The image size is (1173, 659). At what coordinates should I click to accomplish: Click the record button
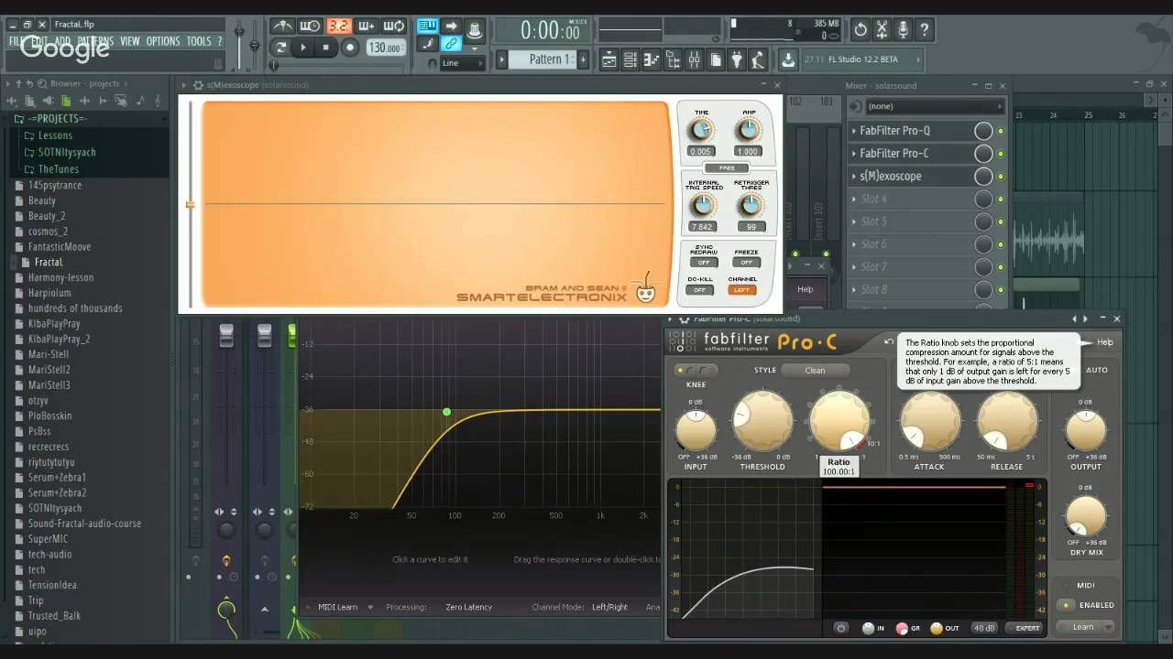pyautogui.click(x=350, y=48)
